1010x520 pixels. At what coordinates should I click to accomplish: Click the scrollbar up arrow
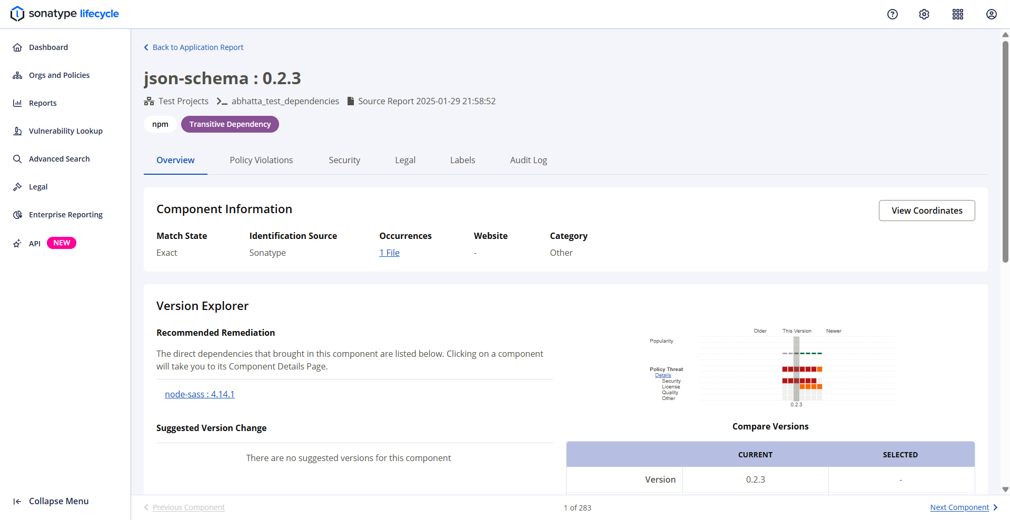(x=1005, y=35)
